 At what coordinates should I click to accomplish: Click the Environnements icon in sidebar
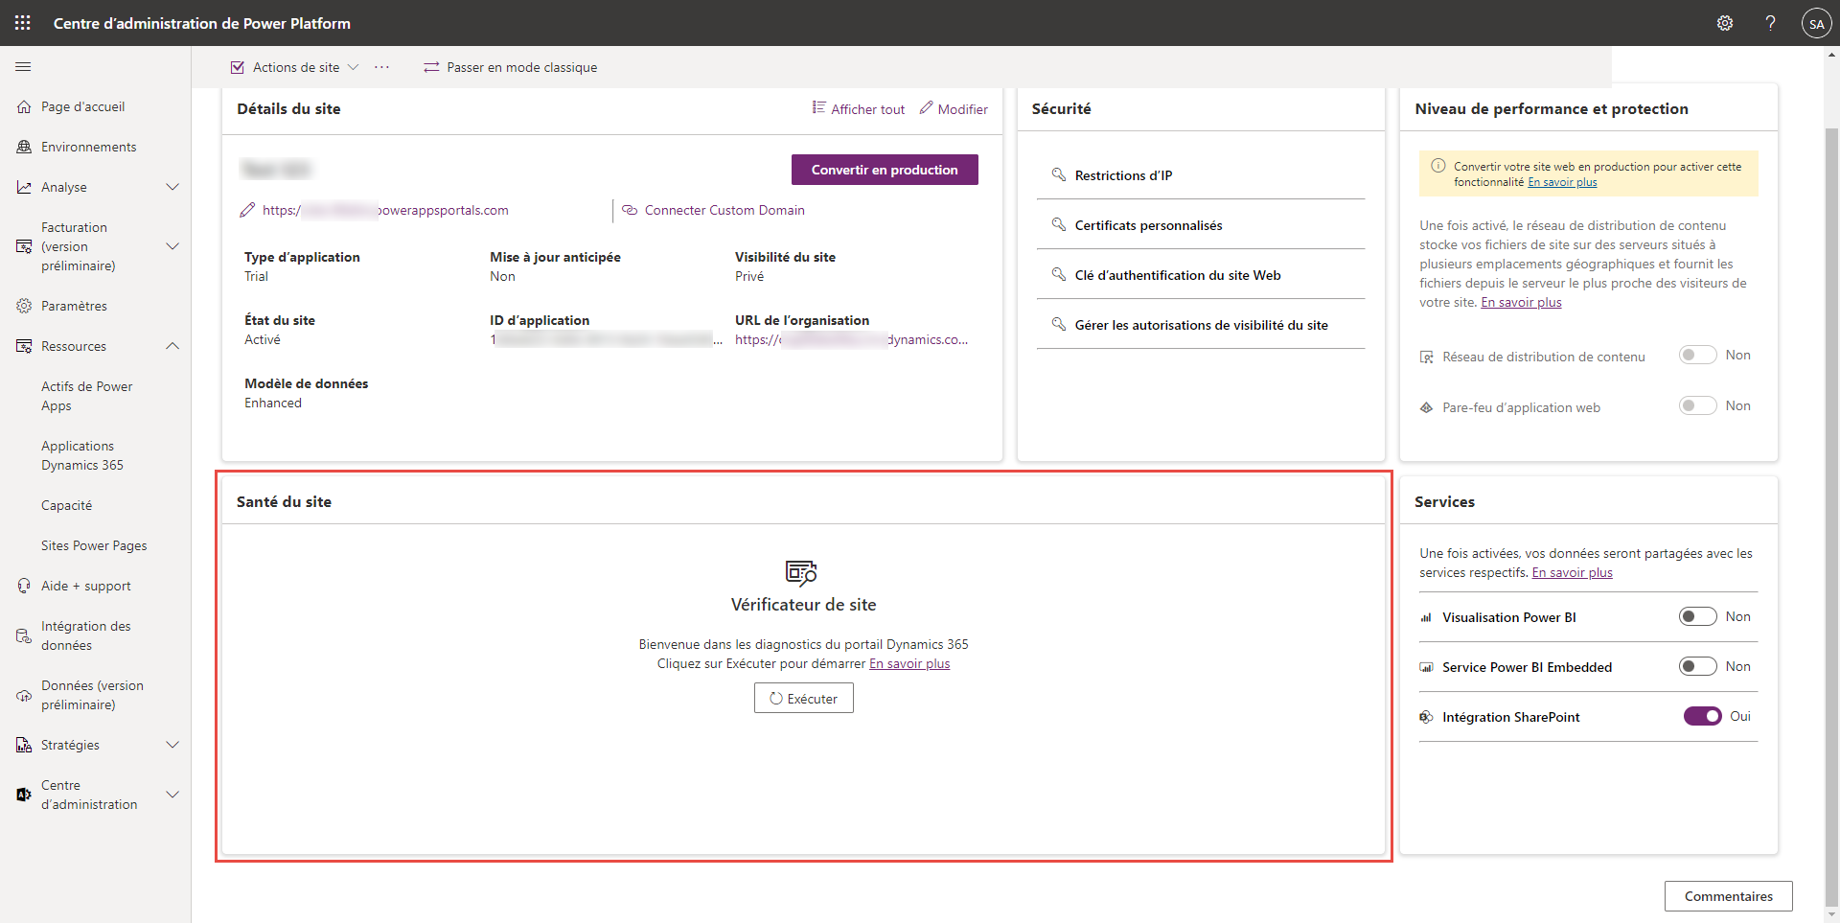pyautogui.click(x=24, y=148)
